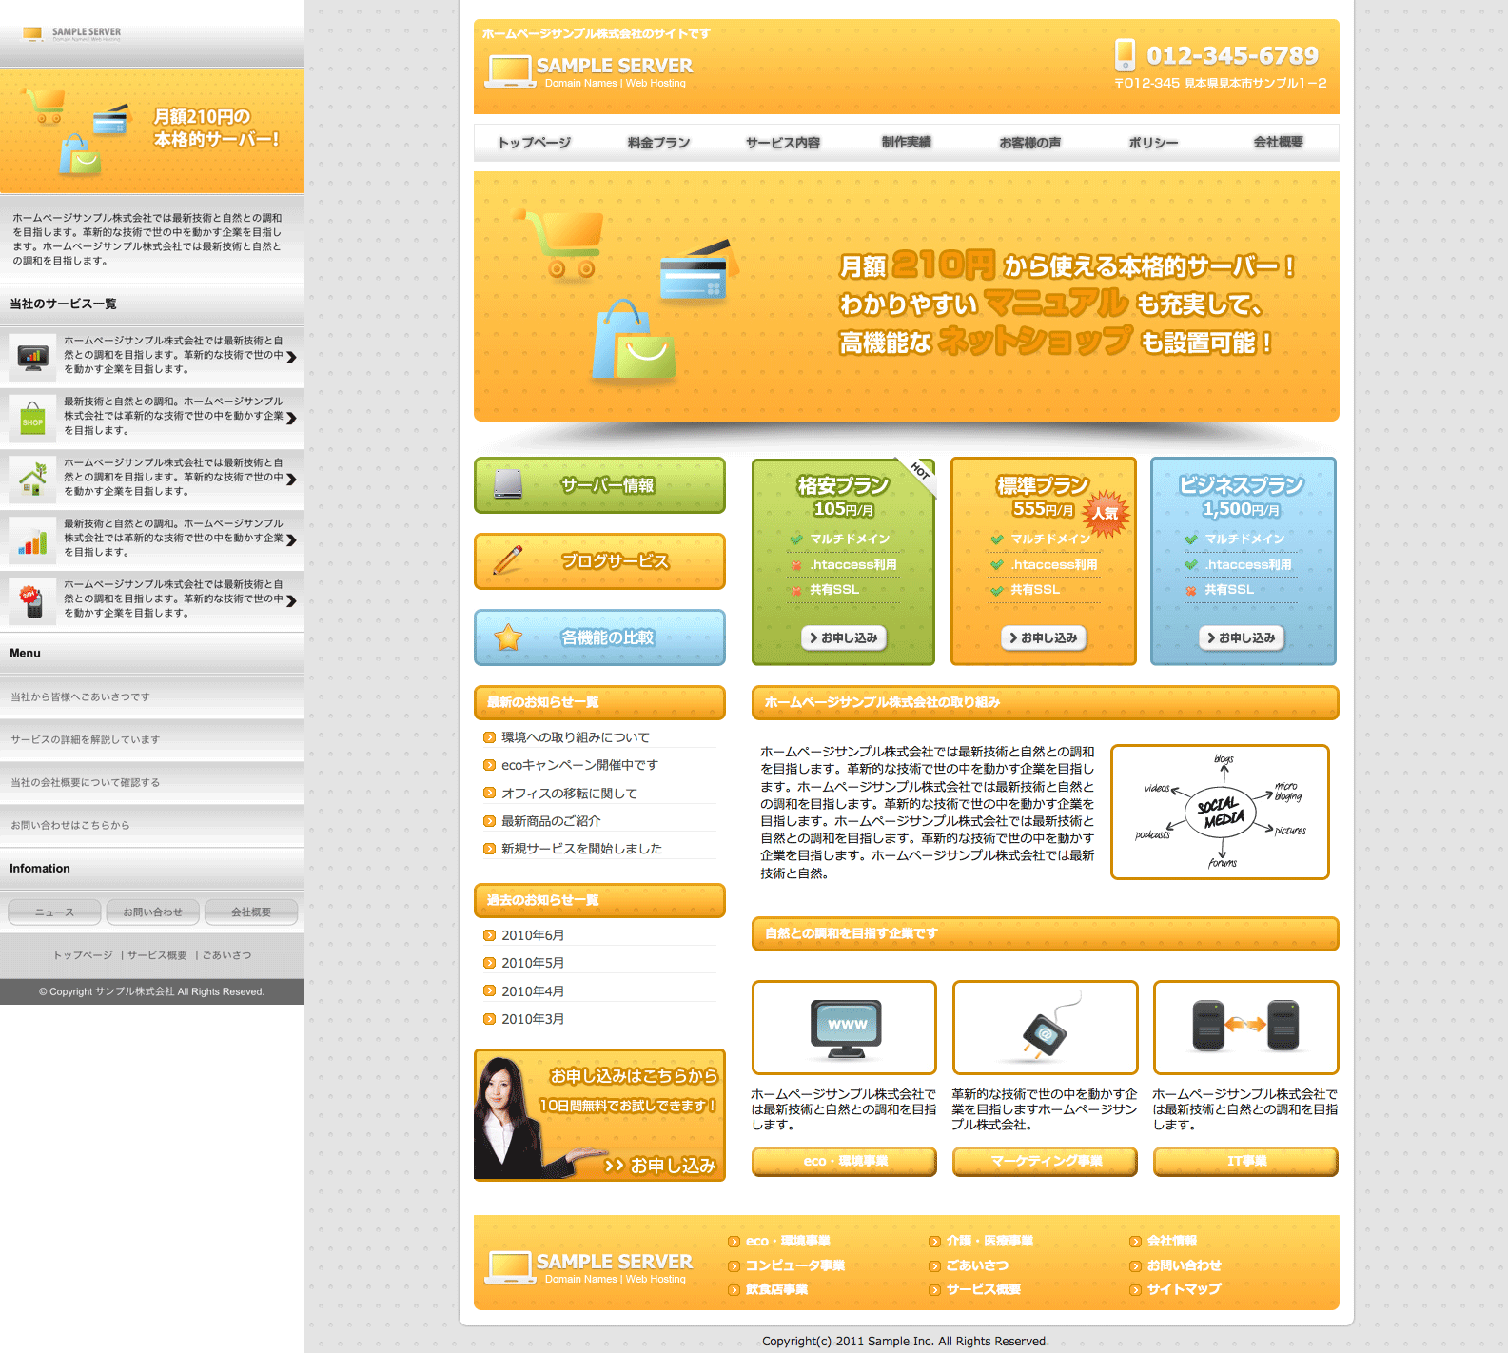Open the 2010年6月 archive entry
Image resolution: width=1508 pixels, height=1353 pixels.
tap(533, 935)
